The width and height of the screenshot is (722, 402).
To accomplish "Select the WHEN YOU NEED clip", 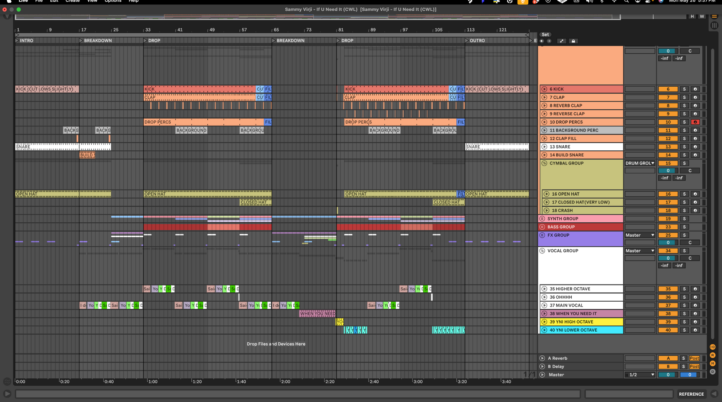I will pyautogui.click(x=318, y=313).
